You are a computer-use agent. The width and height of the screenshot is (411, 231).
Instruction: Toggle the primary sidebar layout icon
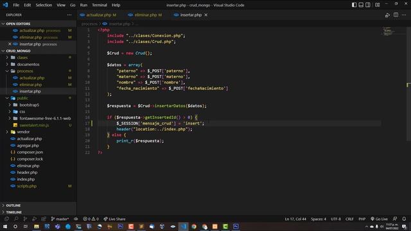coord(354,4)
